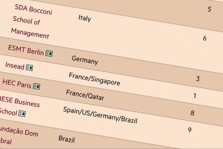Select the Italy location cell

click(x=85, y=19)
